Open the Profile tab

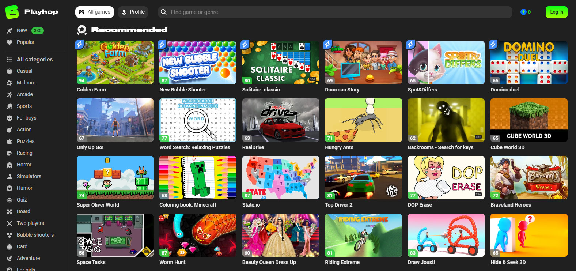(133, 12)
